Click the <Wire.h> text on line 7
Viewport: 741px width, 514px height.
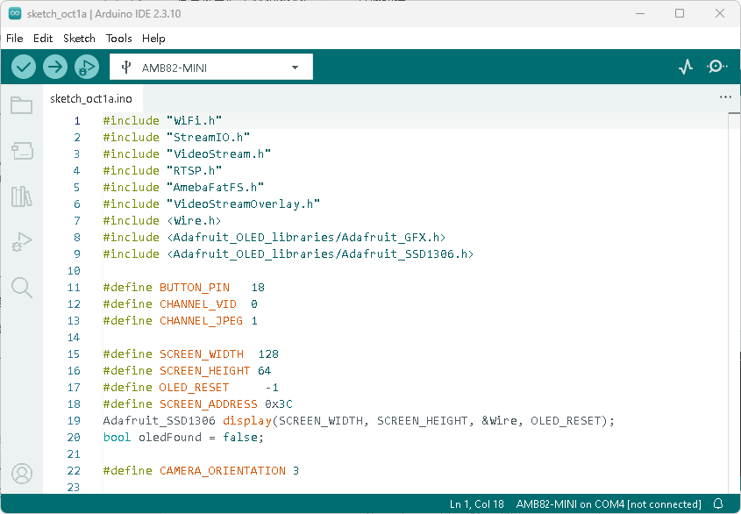coord(194,220)
